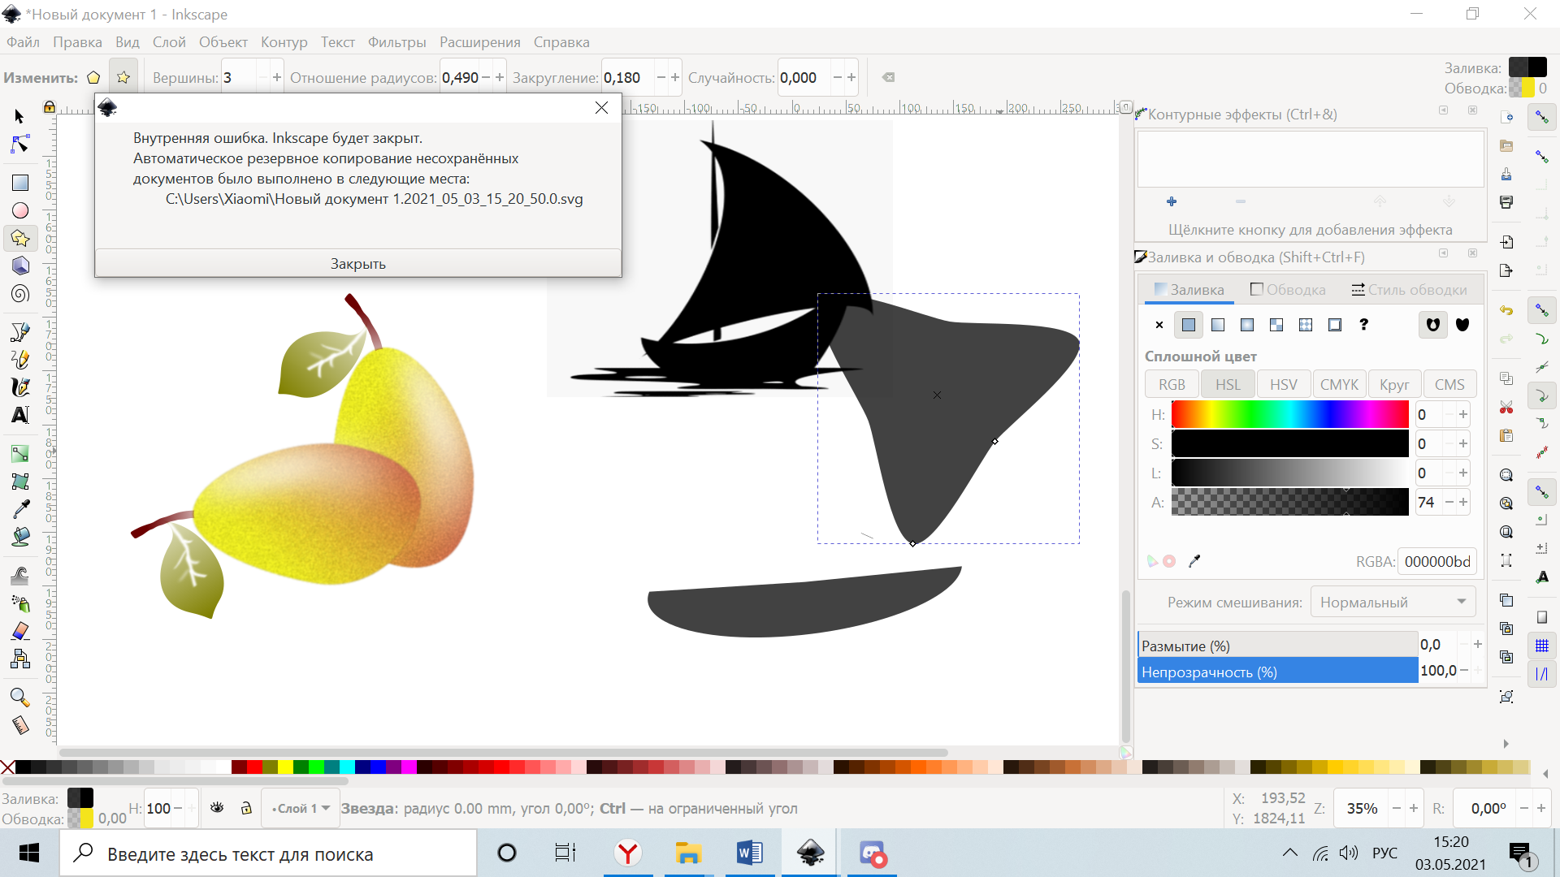
Task: Switch to regular polygon mode
Action: 93,78
